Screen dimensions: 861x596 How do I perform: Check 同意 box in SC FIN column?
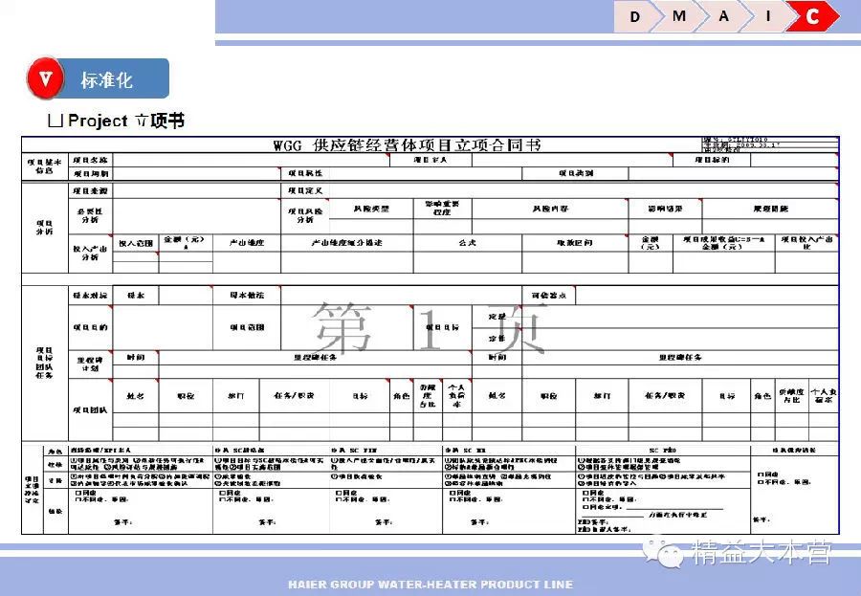[339, 494]
